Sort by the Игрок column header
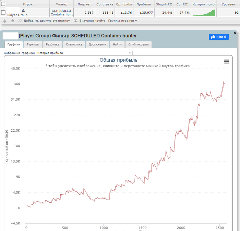 point(28,4)
